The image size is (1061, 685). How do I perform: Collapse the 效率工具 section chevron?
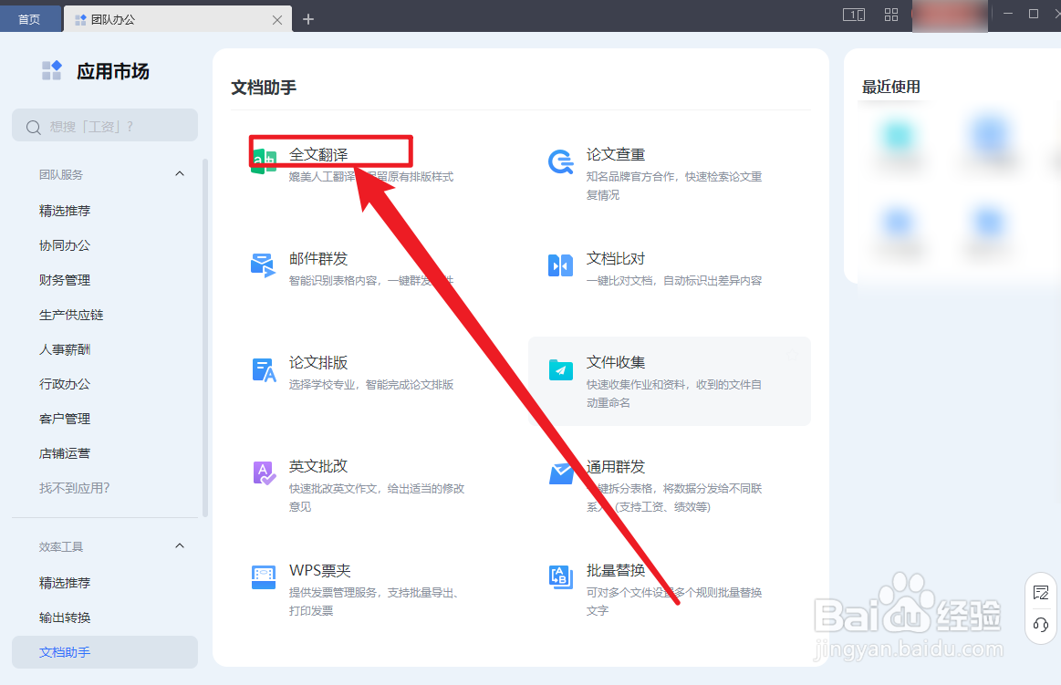click(x=180, y=546)
